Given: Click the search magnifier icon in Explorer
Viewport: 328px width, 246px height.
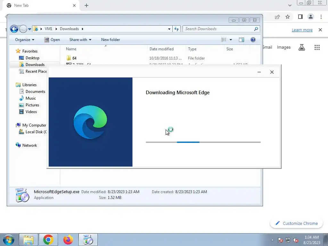Looking at the screenshot, I should (256, 29).
